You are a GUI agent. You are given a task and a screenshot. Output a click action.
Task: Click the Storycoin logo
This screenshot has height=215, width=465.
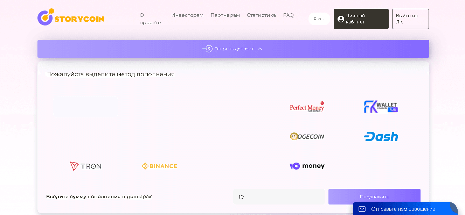click(71, 17)
